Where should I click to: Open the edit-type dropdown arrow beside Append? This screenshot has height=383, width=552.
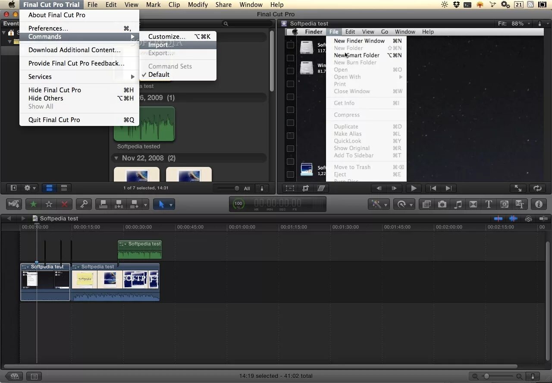pos(146,204)
